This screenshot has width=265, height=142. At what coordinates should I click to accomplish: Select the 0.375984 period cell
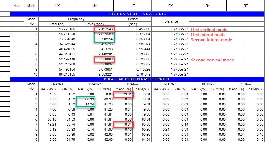coord(133,34)
